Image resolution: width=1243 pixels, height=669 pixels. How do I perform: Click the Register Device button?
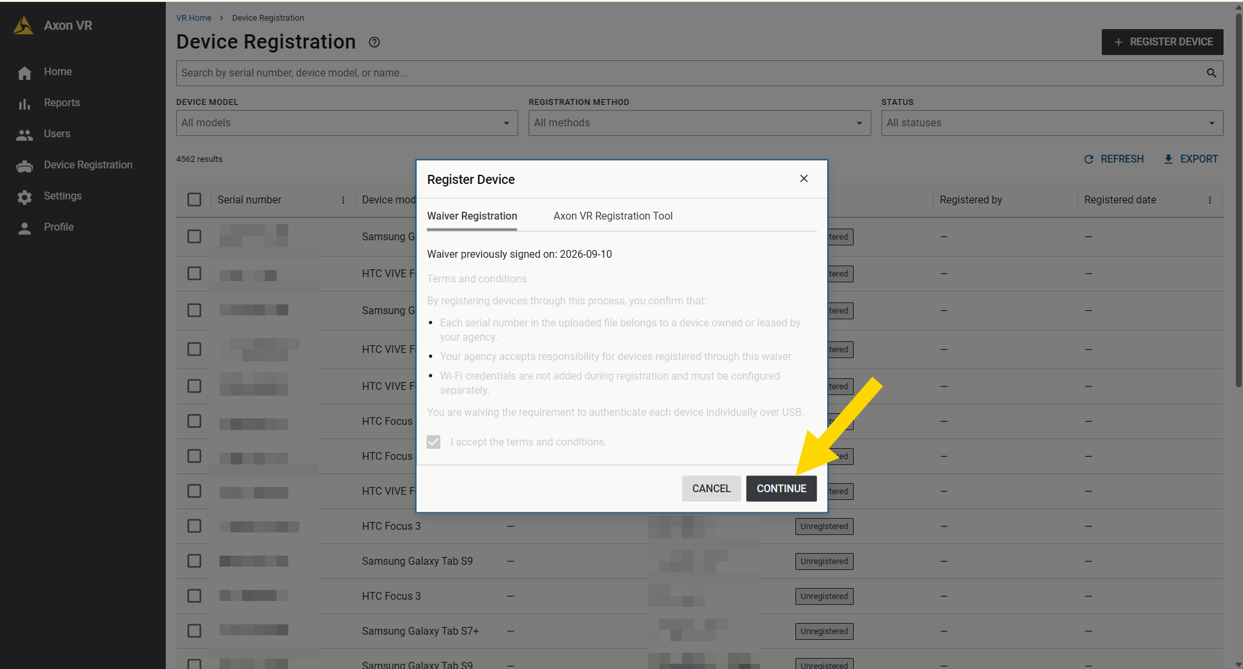(1163, 42)
